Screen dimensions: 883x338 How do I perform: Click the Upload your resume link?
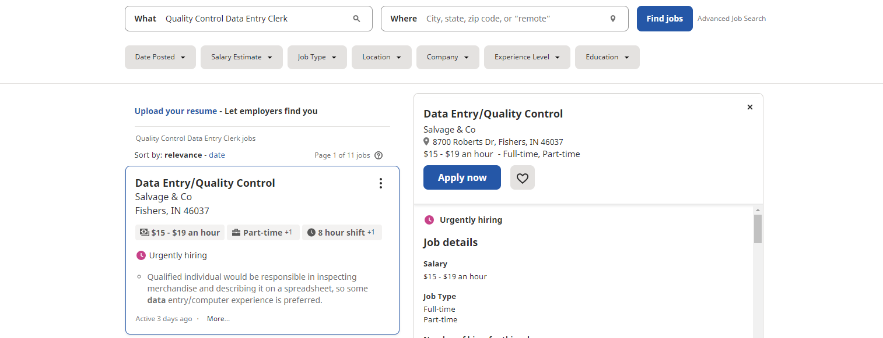(x=176, y=111)
